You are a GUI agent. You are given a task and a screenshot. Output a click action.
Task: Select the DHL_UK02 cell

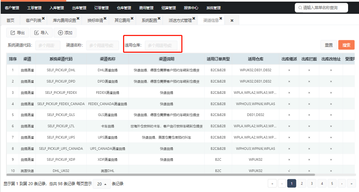click(61, 171)
